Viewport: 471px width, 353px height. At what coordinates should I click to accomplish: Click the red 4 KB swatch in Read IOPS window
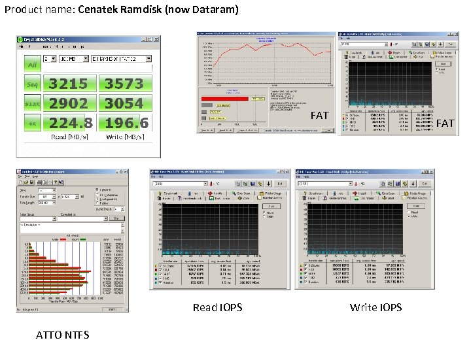156,270
